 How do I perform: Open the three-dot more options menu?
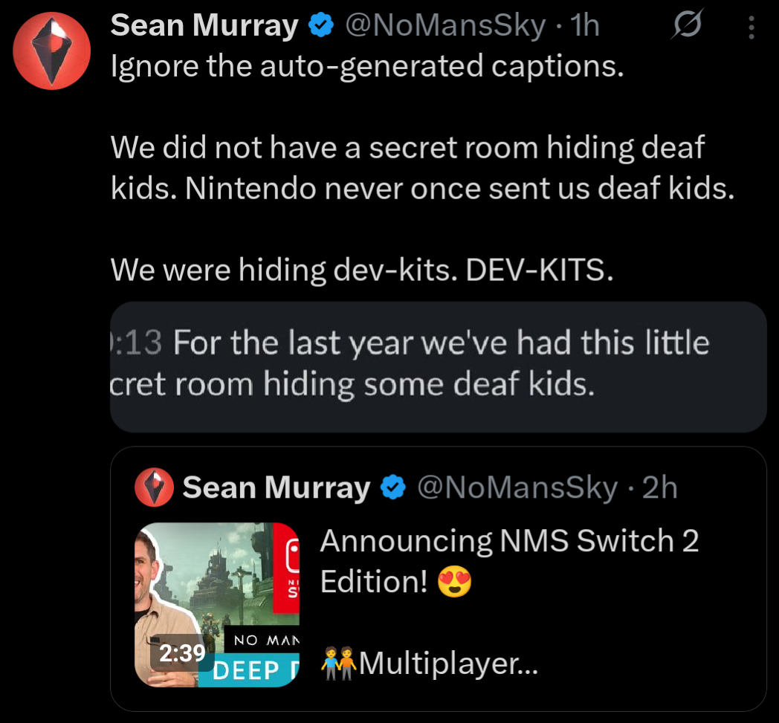tap(751, 27)
